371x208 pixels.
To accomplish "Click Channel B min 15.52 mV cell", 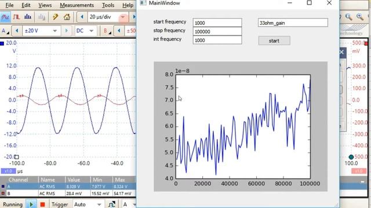I will coord(101,194).
